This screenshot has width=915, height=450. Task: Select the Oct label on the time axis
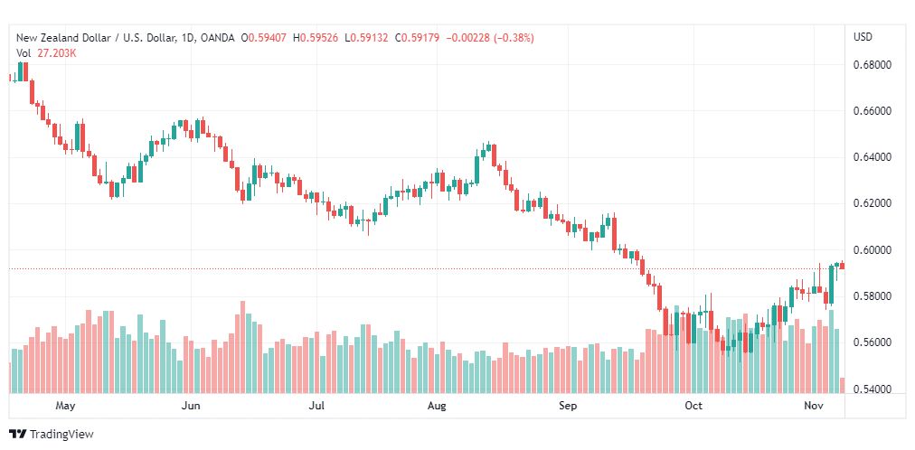(x=693, y=406)
